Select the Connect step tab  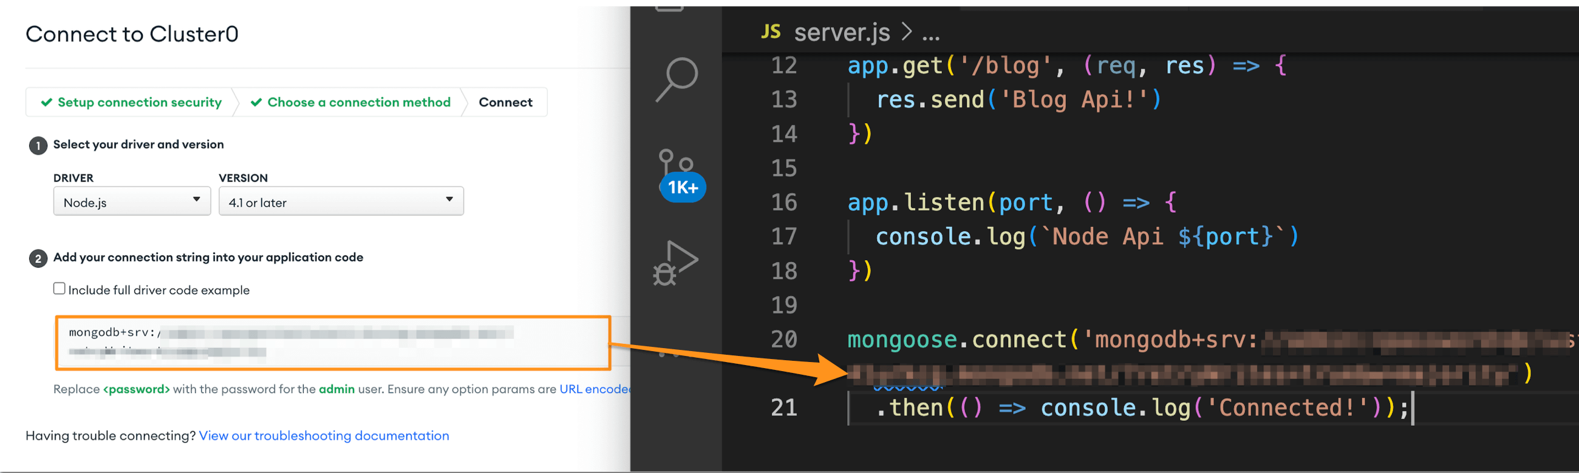[505, 102]
